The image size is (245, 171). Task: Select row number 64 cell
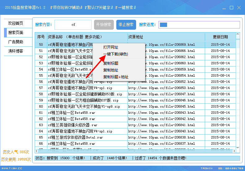pyautogui.click(x=41, y=131)
